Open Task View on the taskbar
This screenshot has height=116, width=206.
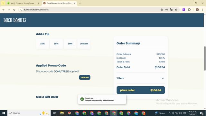[x=54, y=113]
